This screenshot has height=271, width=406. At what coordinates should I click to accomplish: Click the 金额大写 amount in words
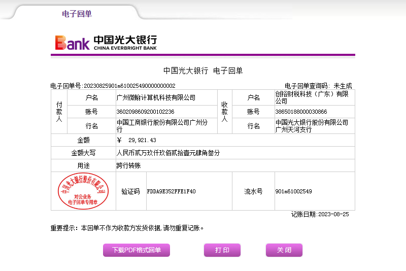[168, 153]
